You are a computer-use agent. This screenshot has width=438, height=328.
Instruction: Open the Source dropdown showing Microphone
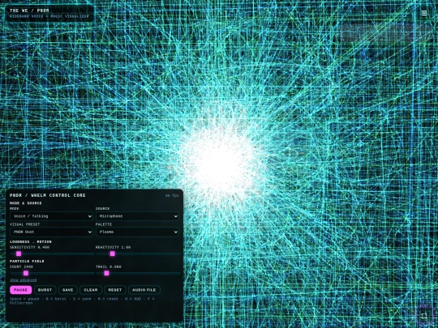137,216
